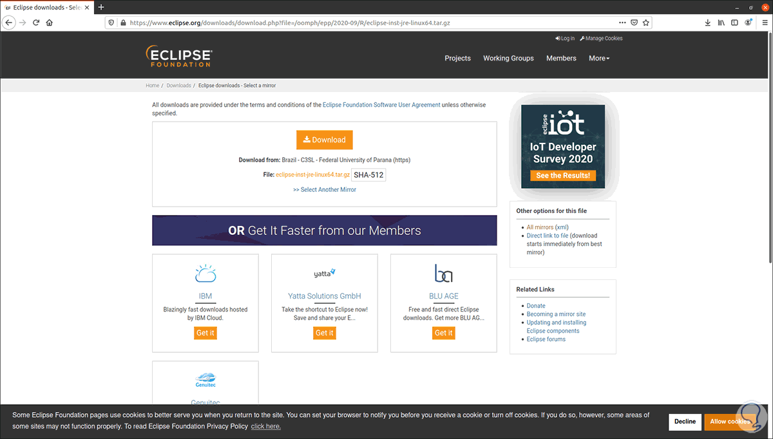
Task: Bookmark this page with star icon
Action: pyautogui.click(x=645, y=22)
